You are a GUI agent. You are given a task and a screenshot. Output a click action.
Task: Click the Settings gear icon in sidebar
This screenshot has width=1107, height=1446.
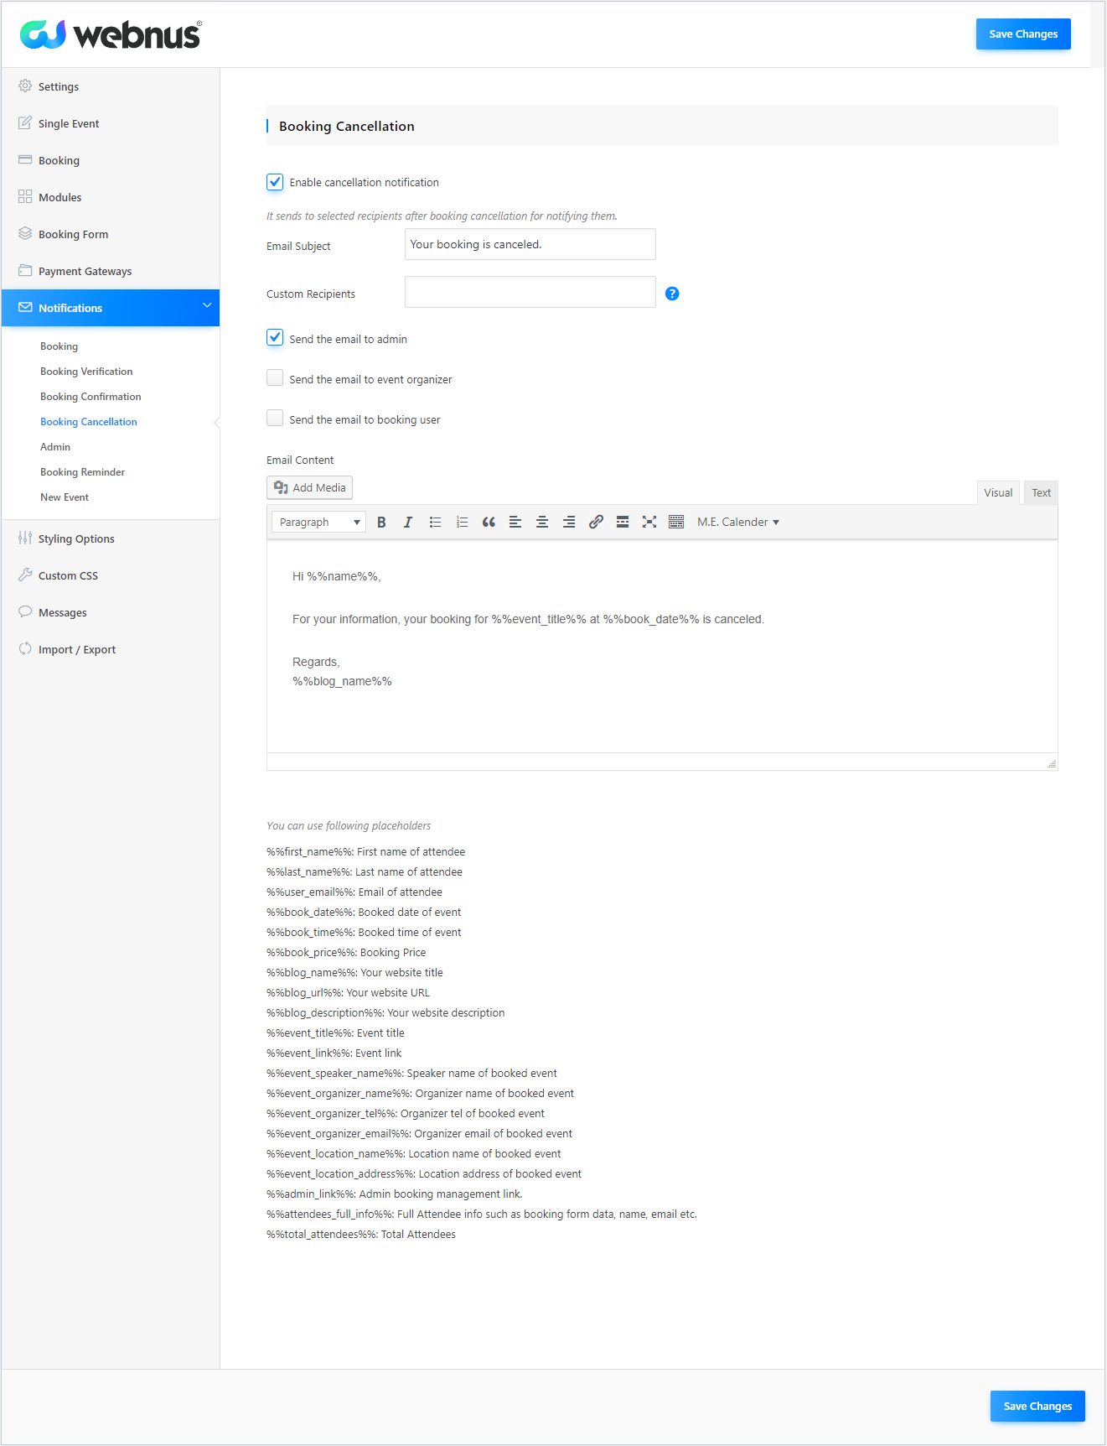tap(25, 86)
